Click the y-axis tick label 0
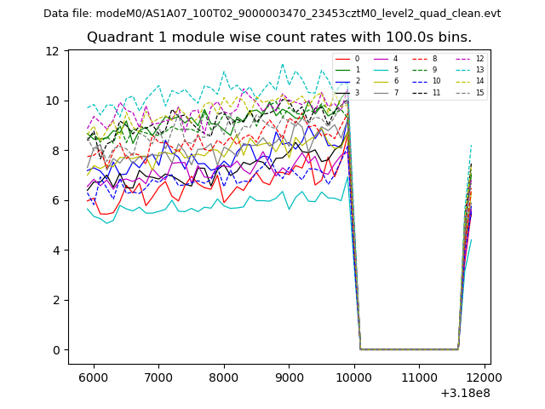Viewport: 545px width, 409px height. 56,350
